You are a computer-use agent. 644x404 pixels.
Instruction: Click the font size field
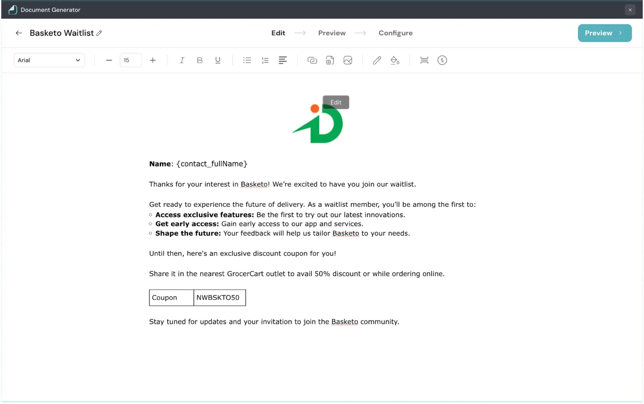(131, 60)
